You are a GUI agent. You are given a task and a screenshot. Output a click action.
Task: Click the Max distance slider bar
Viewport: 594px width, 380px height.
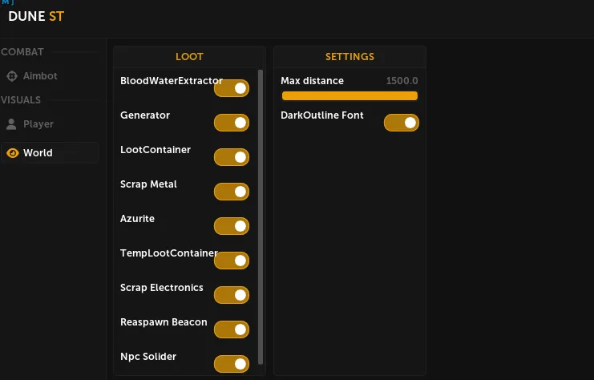click(x=350, y=96)
